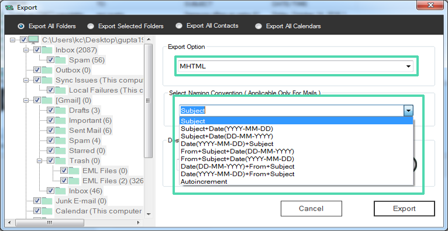Choose Export All Calendars option
The image size is (448, 231).
(x=259, y=26)
